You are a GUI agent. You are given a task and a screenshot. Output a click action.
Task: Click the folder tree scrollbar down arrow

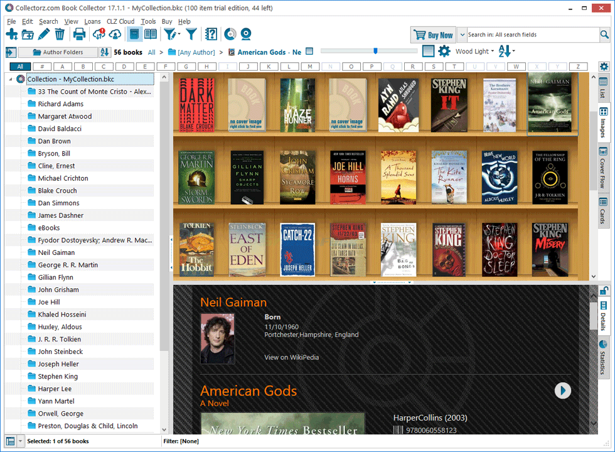coord(164,429)
